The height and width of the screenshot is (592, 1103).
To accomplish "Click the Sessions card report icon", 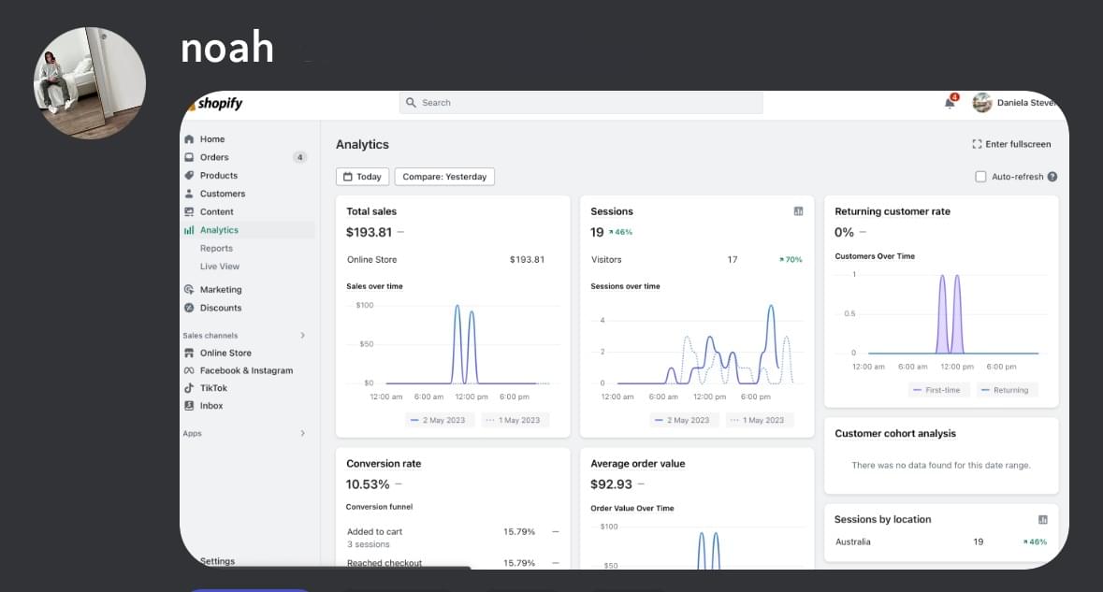I will [798, 211].
